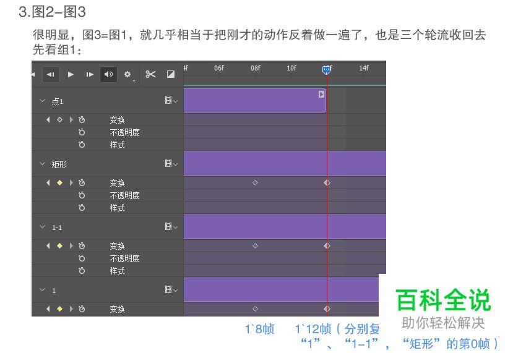Toggle stopwatch for 1-1 变换
The image size is (526, 353).
(82, 245)
